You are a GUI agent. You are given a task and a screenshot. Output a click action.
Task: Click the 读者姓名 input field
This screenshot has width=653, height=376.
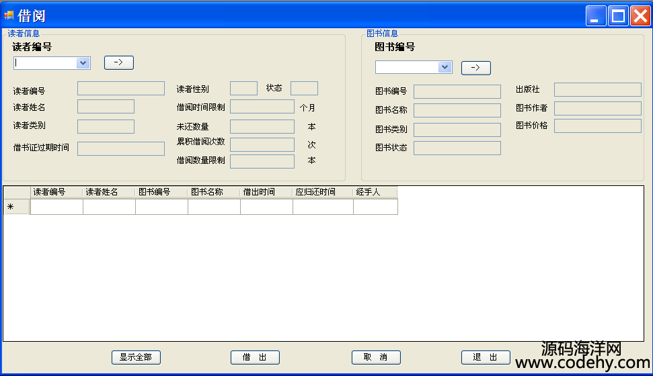coord(106,107)
